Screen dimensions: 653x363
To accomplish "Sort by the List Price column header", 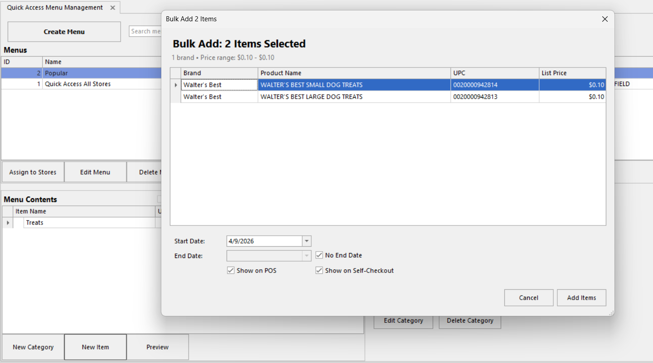I will click(572, 73).
